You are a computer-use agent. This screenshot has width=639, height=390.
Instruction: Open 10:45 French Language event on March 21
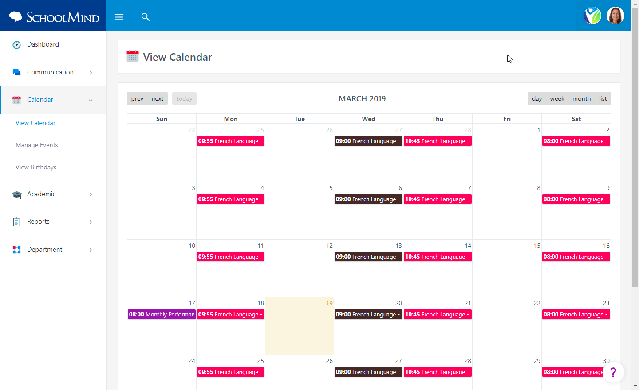[x=438, y=314]
